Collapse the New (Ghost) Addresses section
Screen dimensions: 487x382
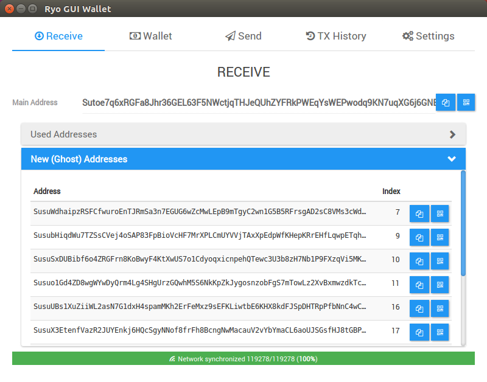(x=243, y=159)
